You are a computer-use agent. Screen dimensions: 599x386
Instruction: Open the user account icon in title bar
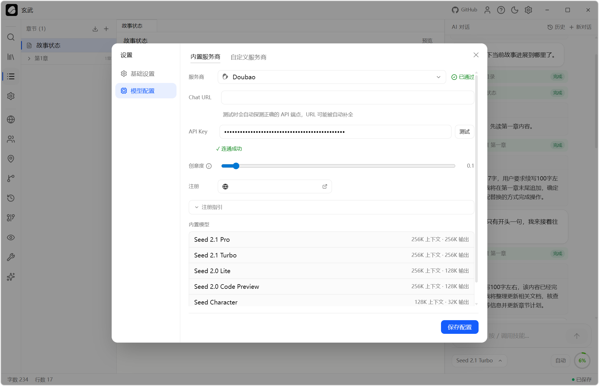click(487, 10)
